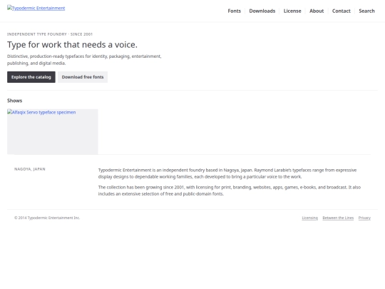Open the Typodermic Entertainment logo link
Viewport: 385px width, 289px height.
(x=36, y=8)
